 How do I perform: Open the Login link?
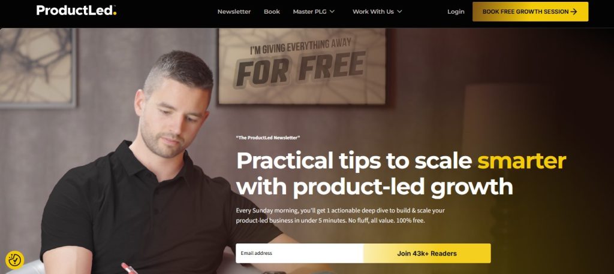[x=456, y=12]
